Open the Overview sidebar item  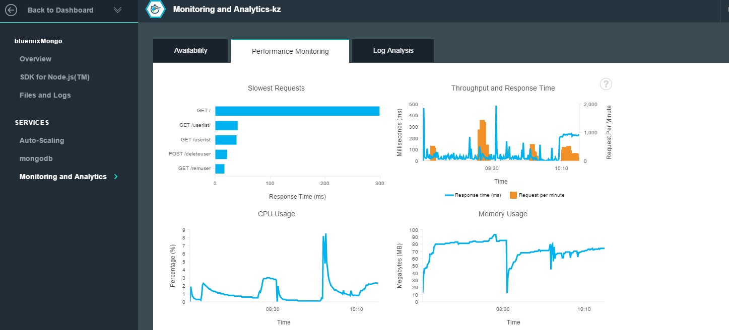pyautogui.click(x=35, y=59)
